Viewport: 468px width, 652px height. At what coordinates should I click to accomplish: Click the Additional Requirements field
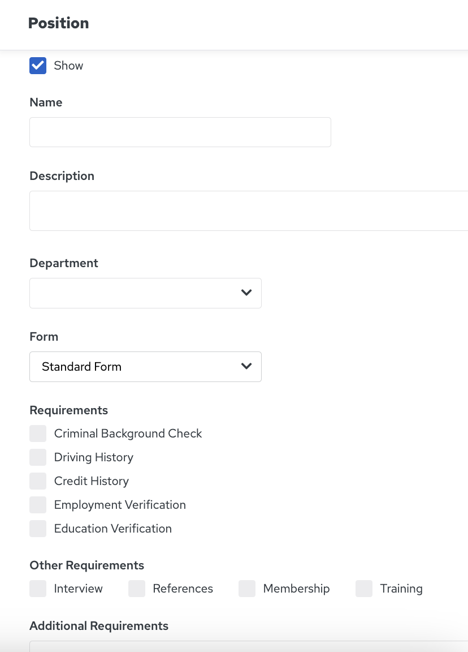[249, 646]
